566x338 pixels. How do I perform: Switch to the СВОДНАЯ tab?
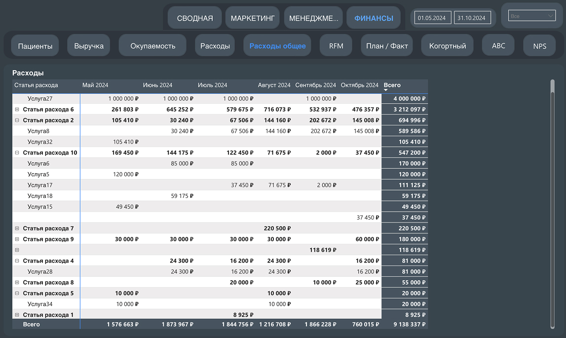(195, 18)
